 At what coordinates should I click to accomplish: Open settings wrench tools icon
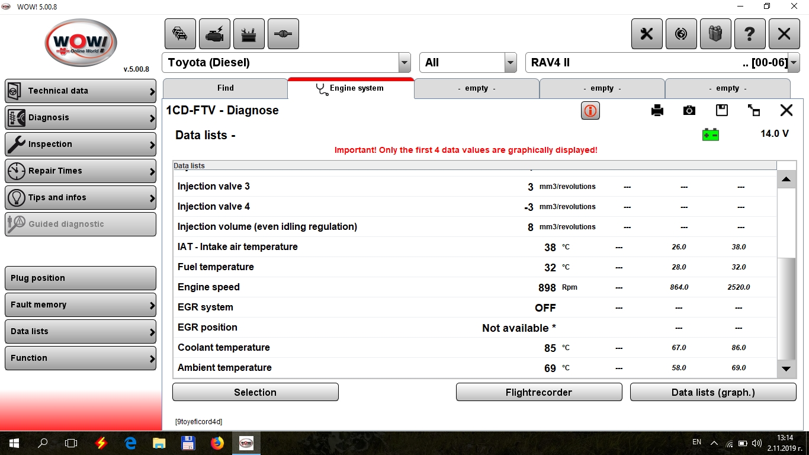pyautogui.click(x=647, y=34)
